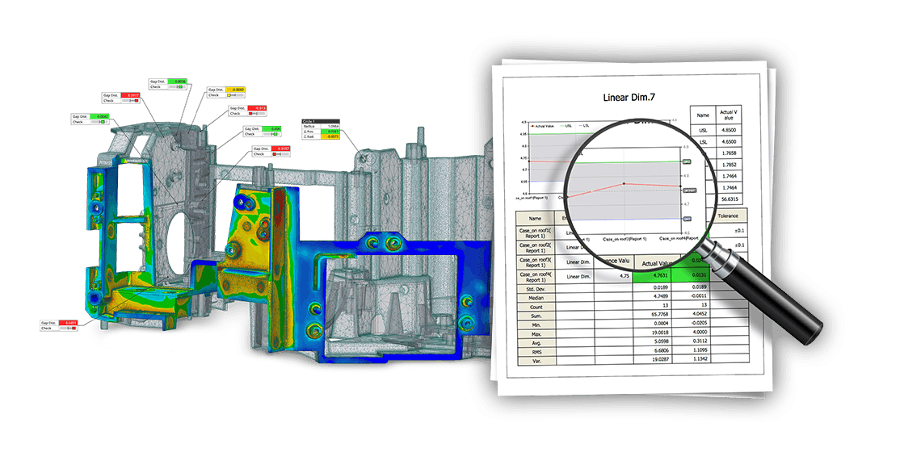Click the Name column header in table
This screenshot has width=921, height=452.
click(x=536, y=217)
